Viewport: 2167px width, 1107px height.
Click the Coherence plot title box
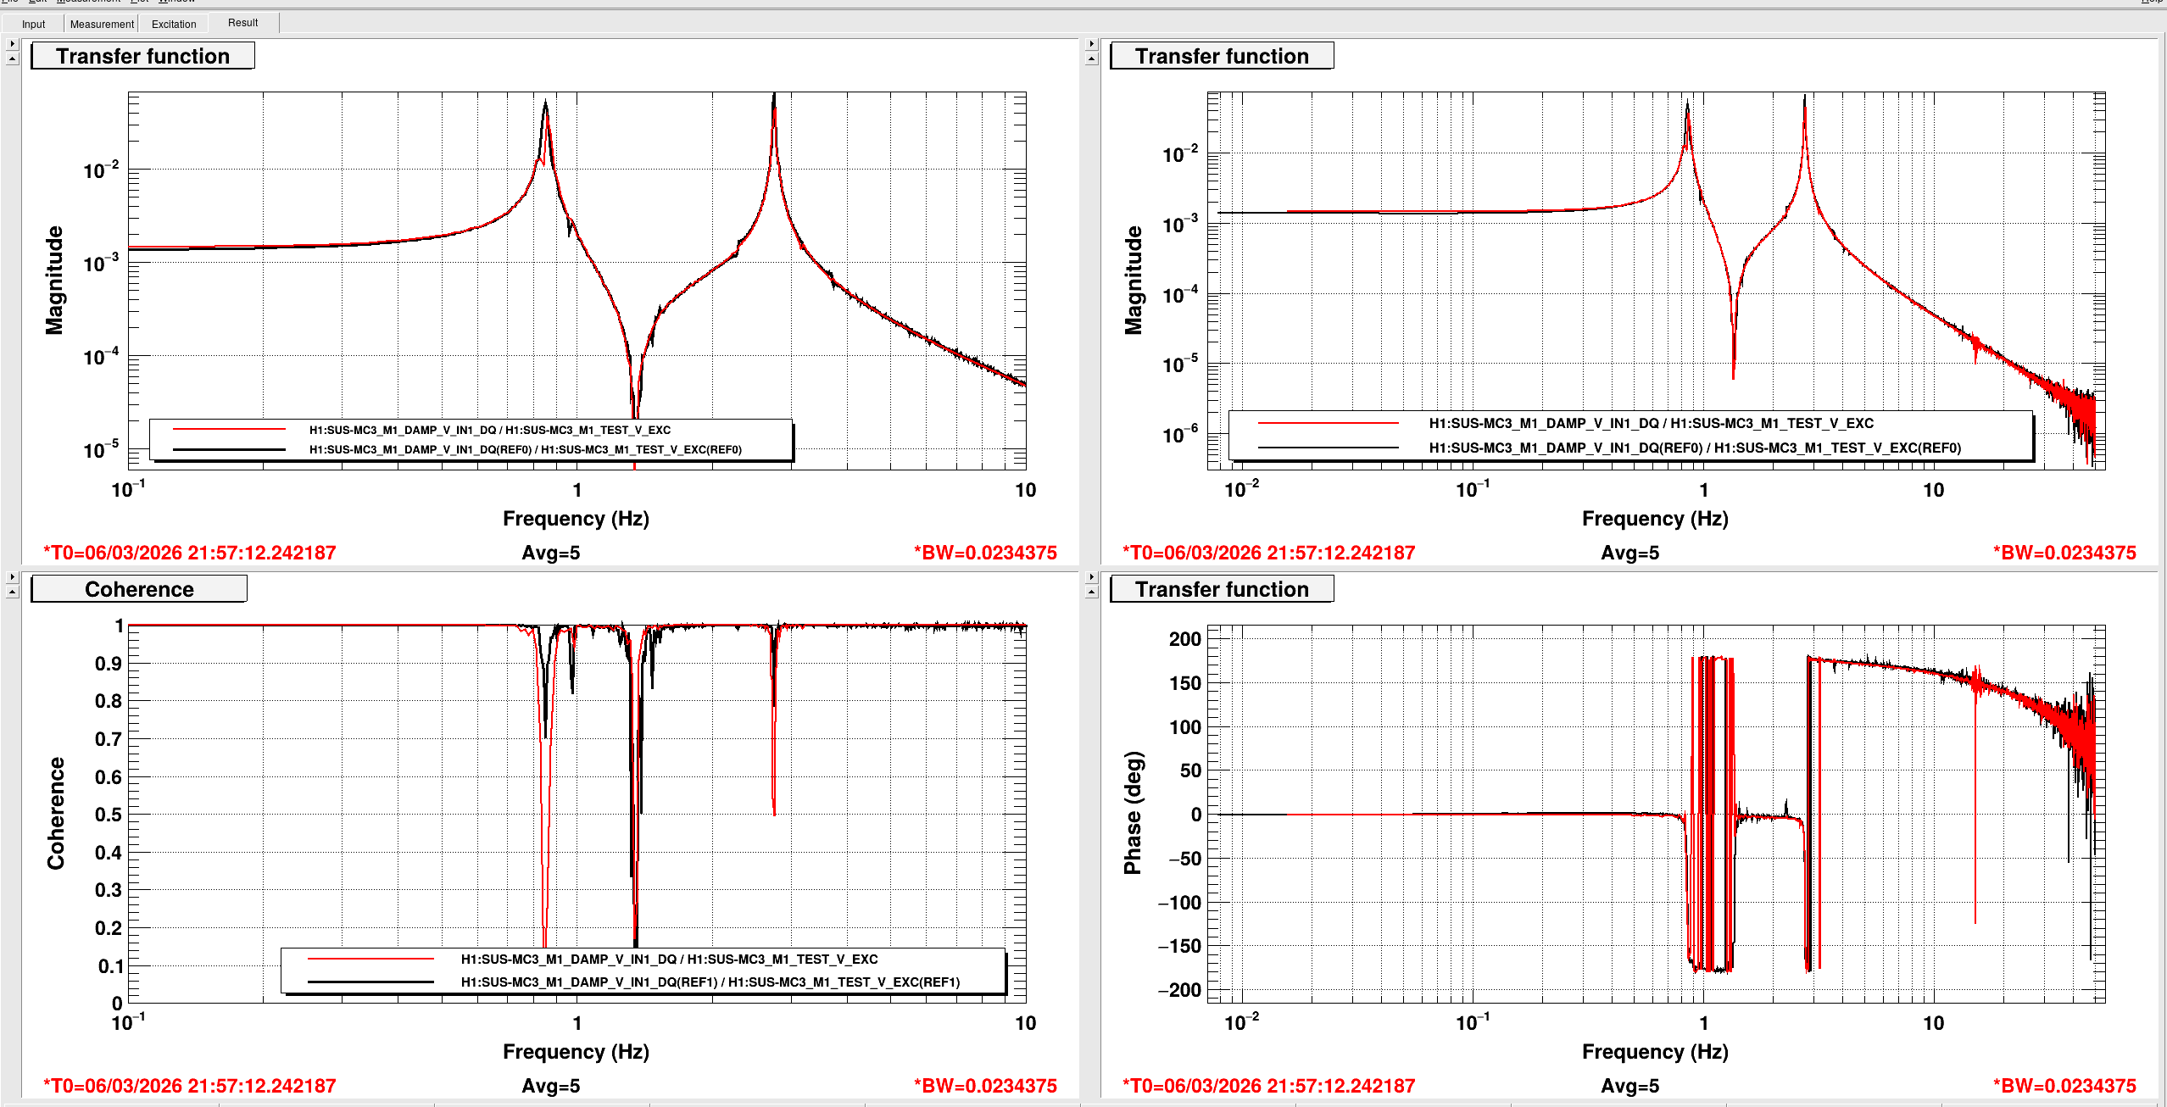[139, 589]
